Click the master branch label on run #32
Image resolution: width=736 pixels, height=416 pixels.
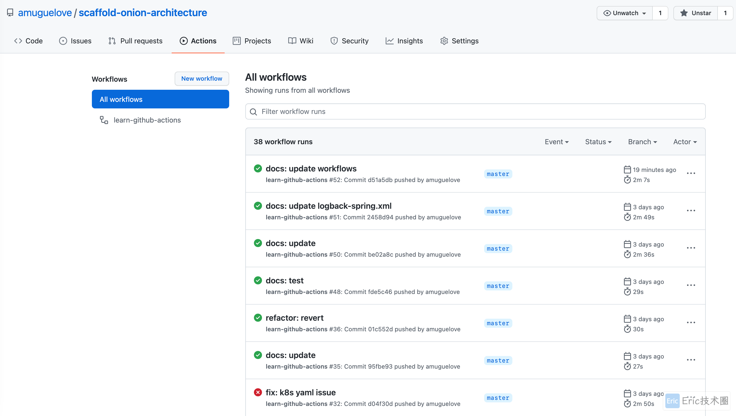point(498,398)
